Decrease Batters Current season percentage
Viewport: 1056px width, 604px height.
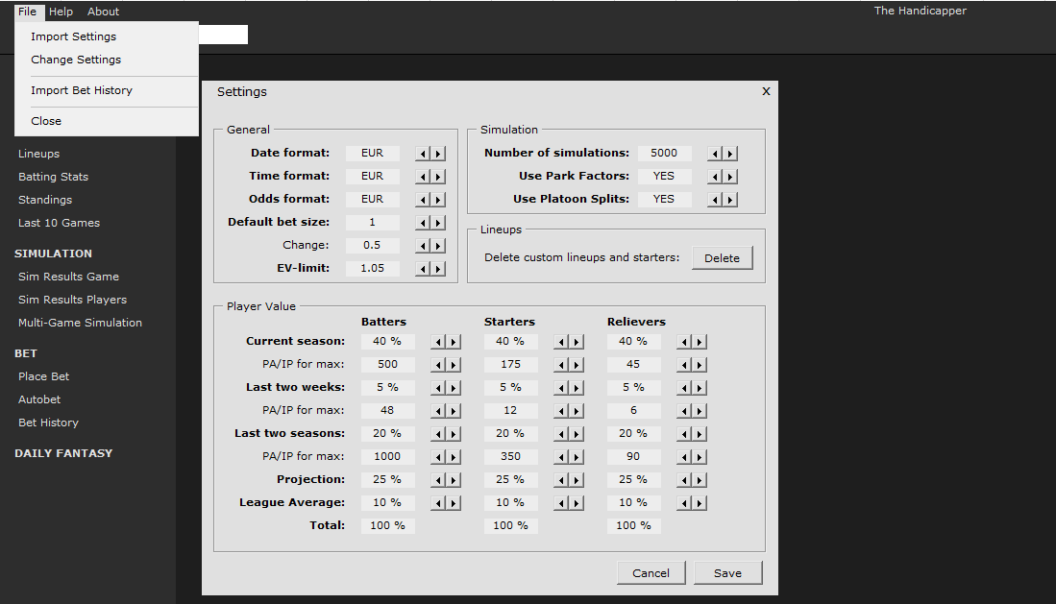(438, 342)
